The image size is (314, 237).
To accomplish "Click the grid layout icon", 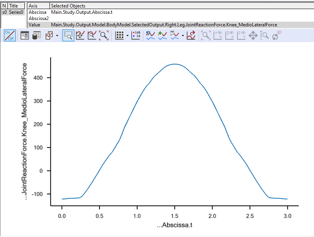I will coord(119,35).
